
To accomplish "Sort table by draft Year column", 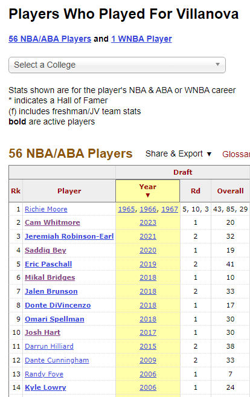I will [x=148, y=191].
